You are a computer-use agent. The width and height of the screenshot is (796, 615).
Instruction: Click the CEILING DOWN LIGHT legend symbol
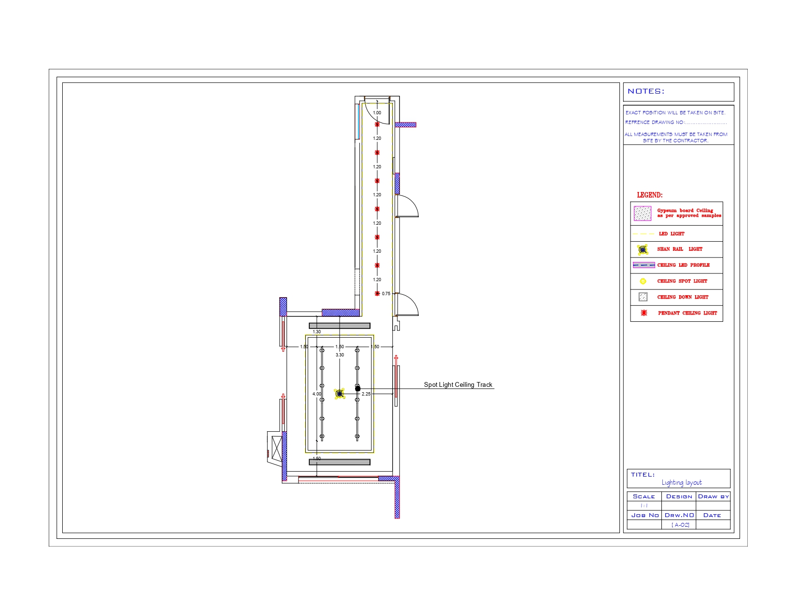point(643,297)
